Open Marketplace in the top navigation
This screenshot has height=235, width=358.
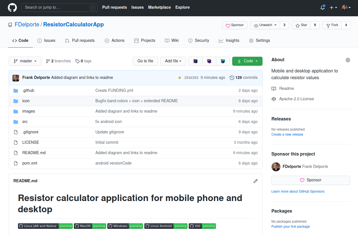click(159, 8)
